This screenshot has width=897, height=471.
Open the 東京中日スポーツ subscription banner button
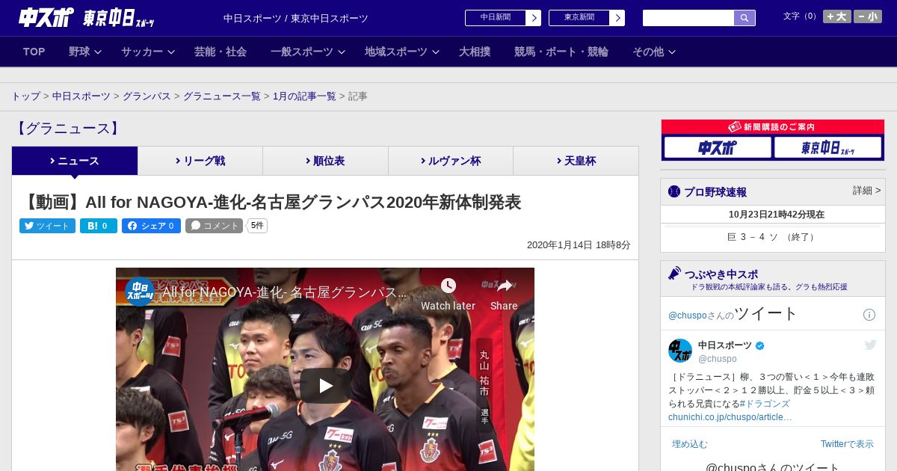point(827,147)
